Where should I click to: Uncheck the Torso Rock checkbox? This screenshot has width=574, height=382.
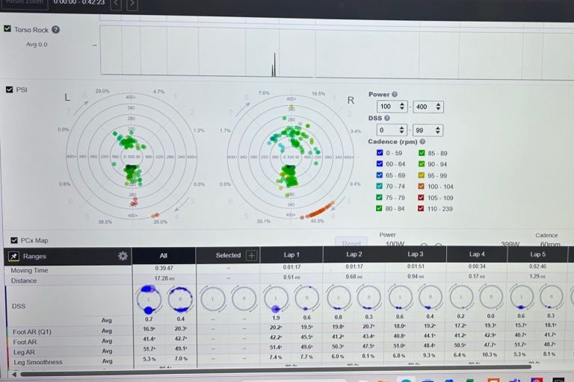[x=7, y=29]
